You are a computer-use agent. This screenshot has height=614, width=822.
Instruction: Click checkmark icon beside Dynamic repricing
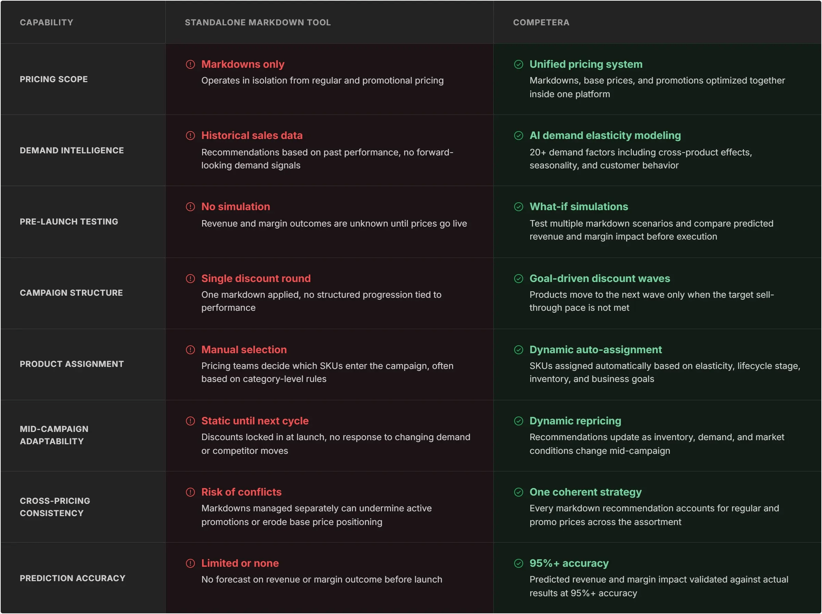point(519,421)
